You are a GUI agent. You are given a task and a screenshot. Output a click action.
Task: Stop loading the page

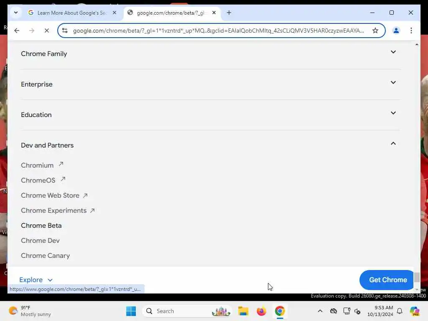pos(47,31)
